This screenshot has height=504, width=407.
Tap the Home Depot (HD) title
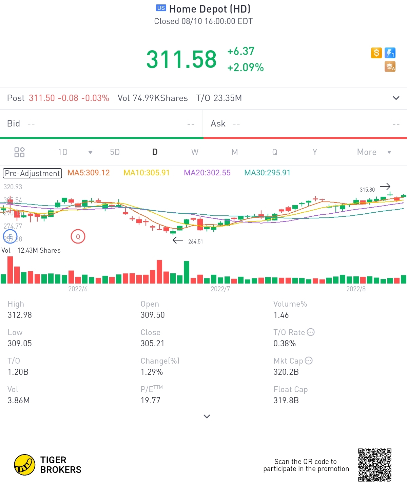[x=210, y=9]
